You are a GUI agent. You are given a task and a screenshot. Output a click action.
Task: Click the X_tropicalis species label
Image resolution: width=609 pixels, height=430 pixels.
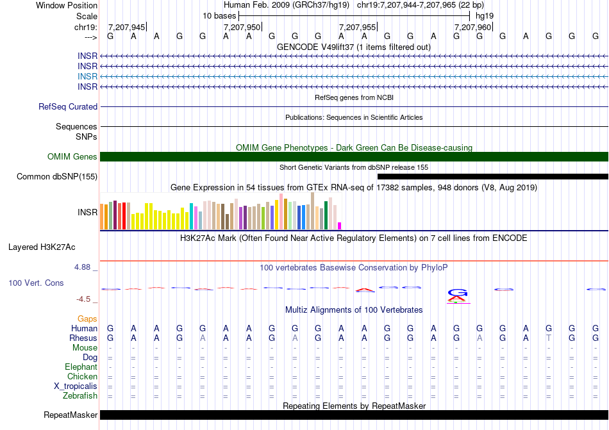tap(76, 386)
